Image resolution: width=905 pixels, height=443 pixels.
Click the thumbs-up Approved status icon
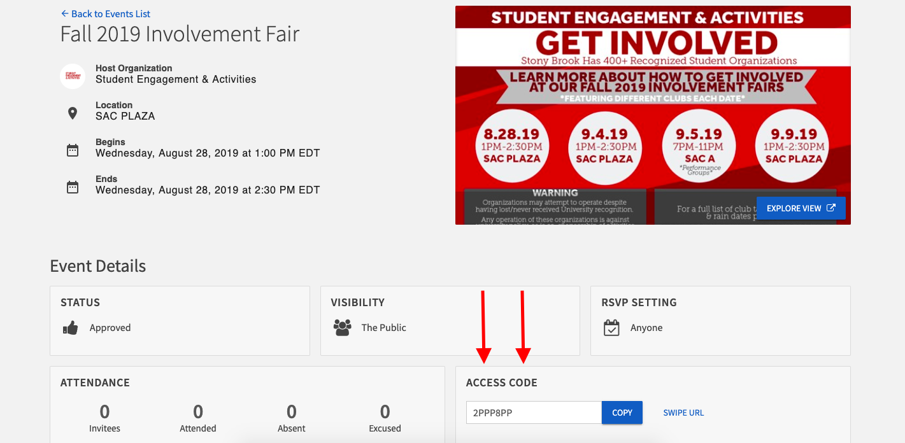pyautogui.click(x=71, y=328)
